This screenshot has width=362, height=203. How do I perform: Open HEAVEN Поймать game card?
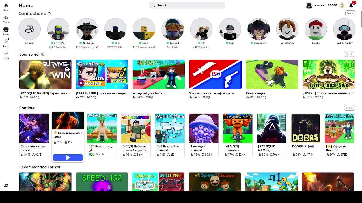click(x=238, y=135)
